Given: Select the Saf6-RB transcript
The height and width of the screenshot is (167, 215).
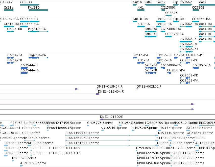Looking at the screenshot, I should click(150, 37).
